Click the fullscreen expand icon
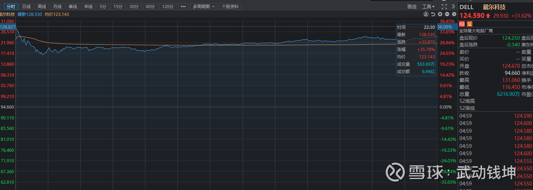The width and height of the screenshot is (533, 190). (x=444, y=7)
